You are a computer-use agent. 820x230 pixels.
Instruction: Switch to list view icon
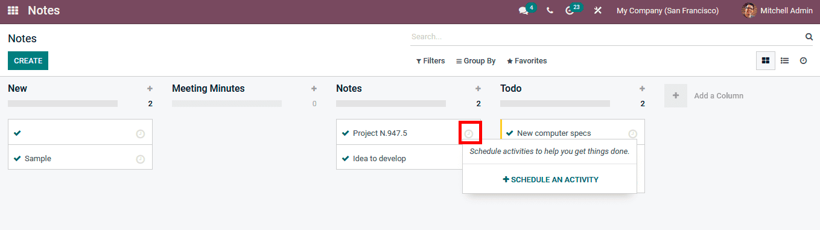(784, 60)
